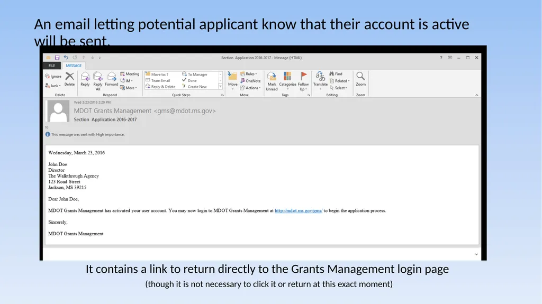Click the Follow Up flag
The image size is (542, 304).
tap(303, 81)
